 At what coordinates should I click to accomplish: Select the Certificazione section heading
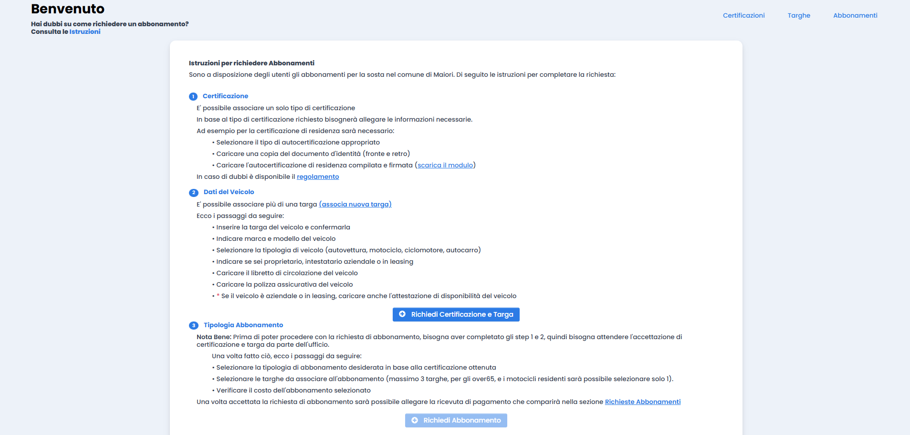click(225, 96)
